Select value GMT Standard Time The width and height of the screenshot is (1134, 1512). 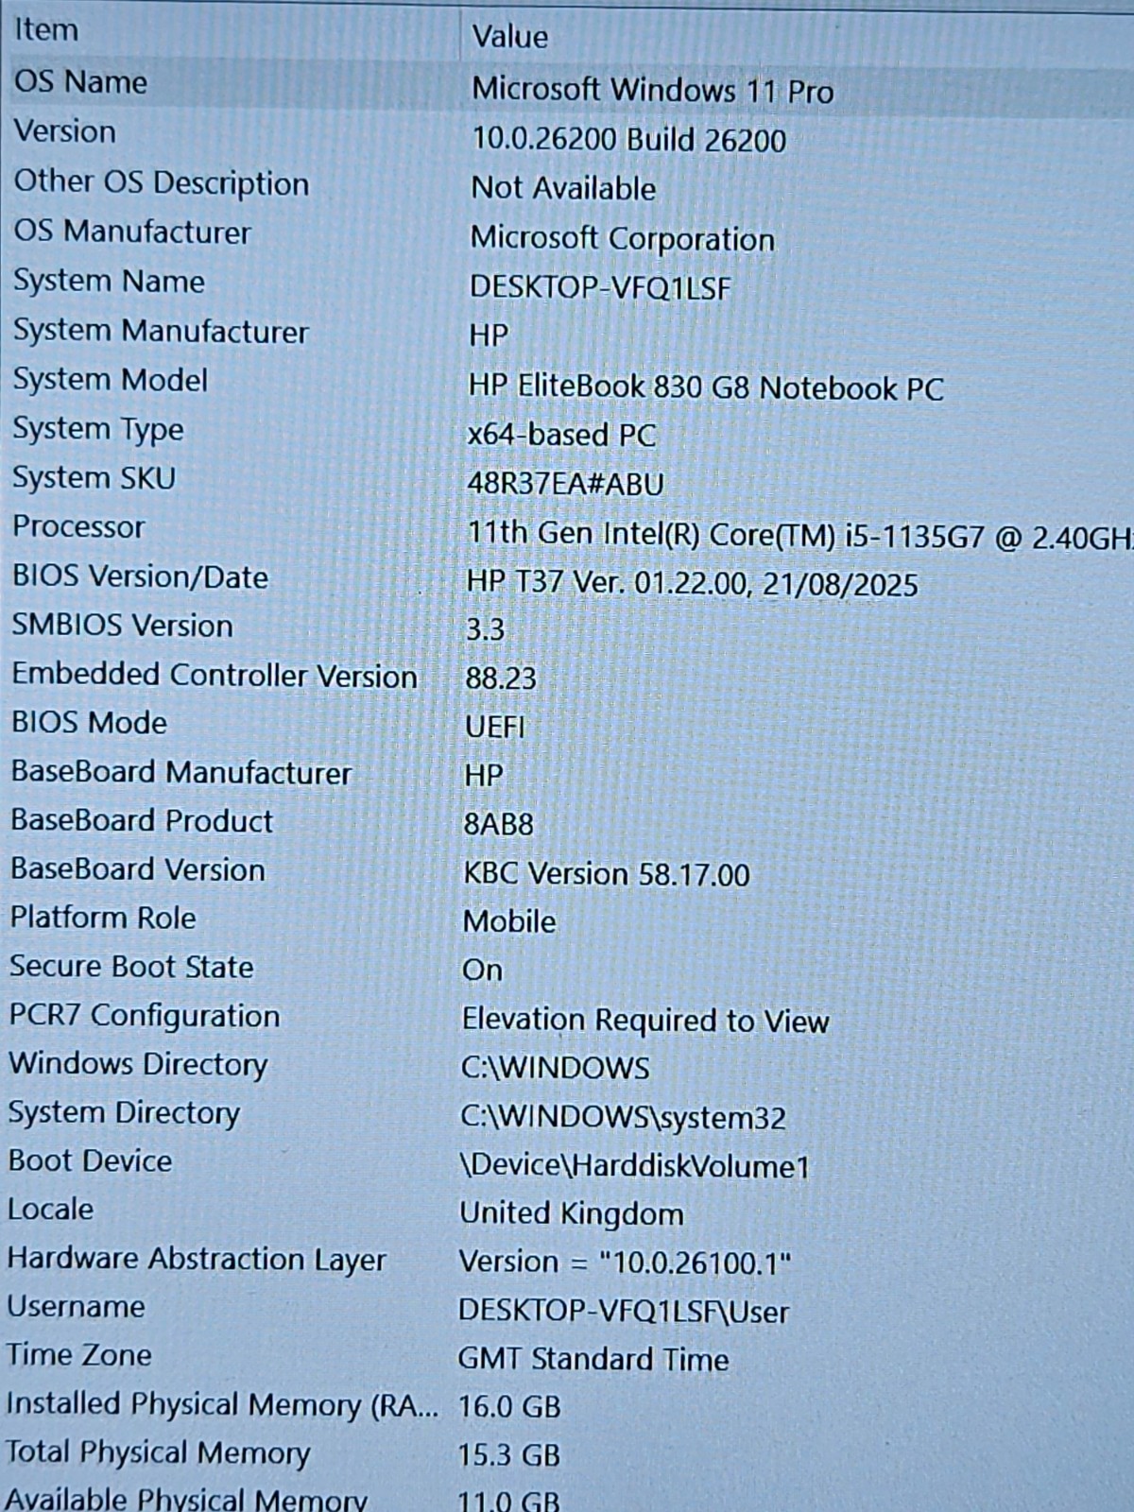click(593, 1360)
